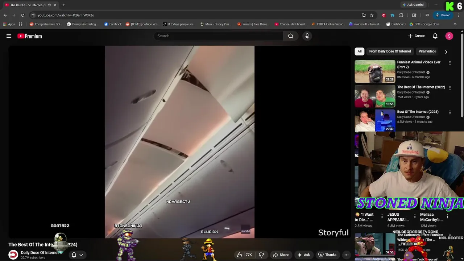
Task: Expand subscription options chevron
Action: point(81,255)
